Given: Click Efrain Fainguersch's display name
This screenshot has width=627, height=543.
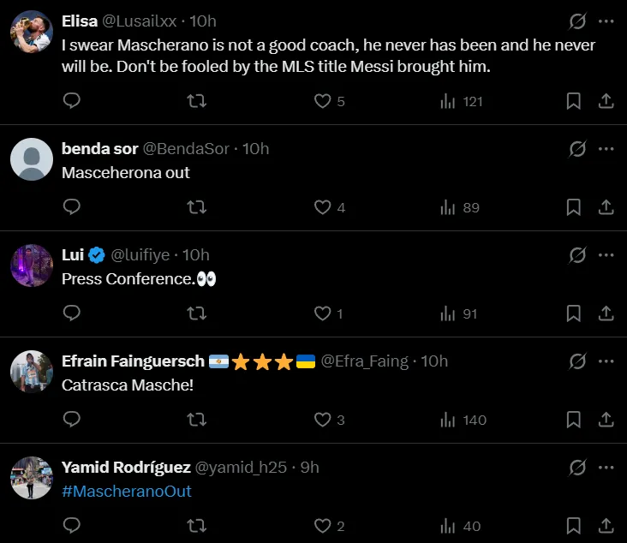Looking at the screenshot, I should [x=132, y=361].
